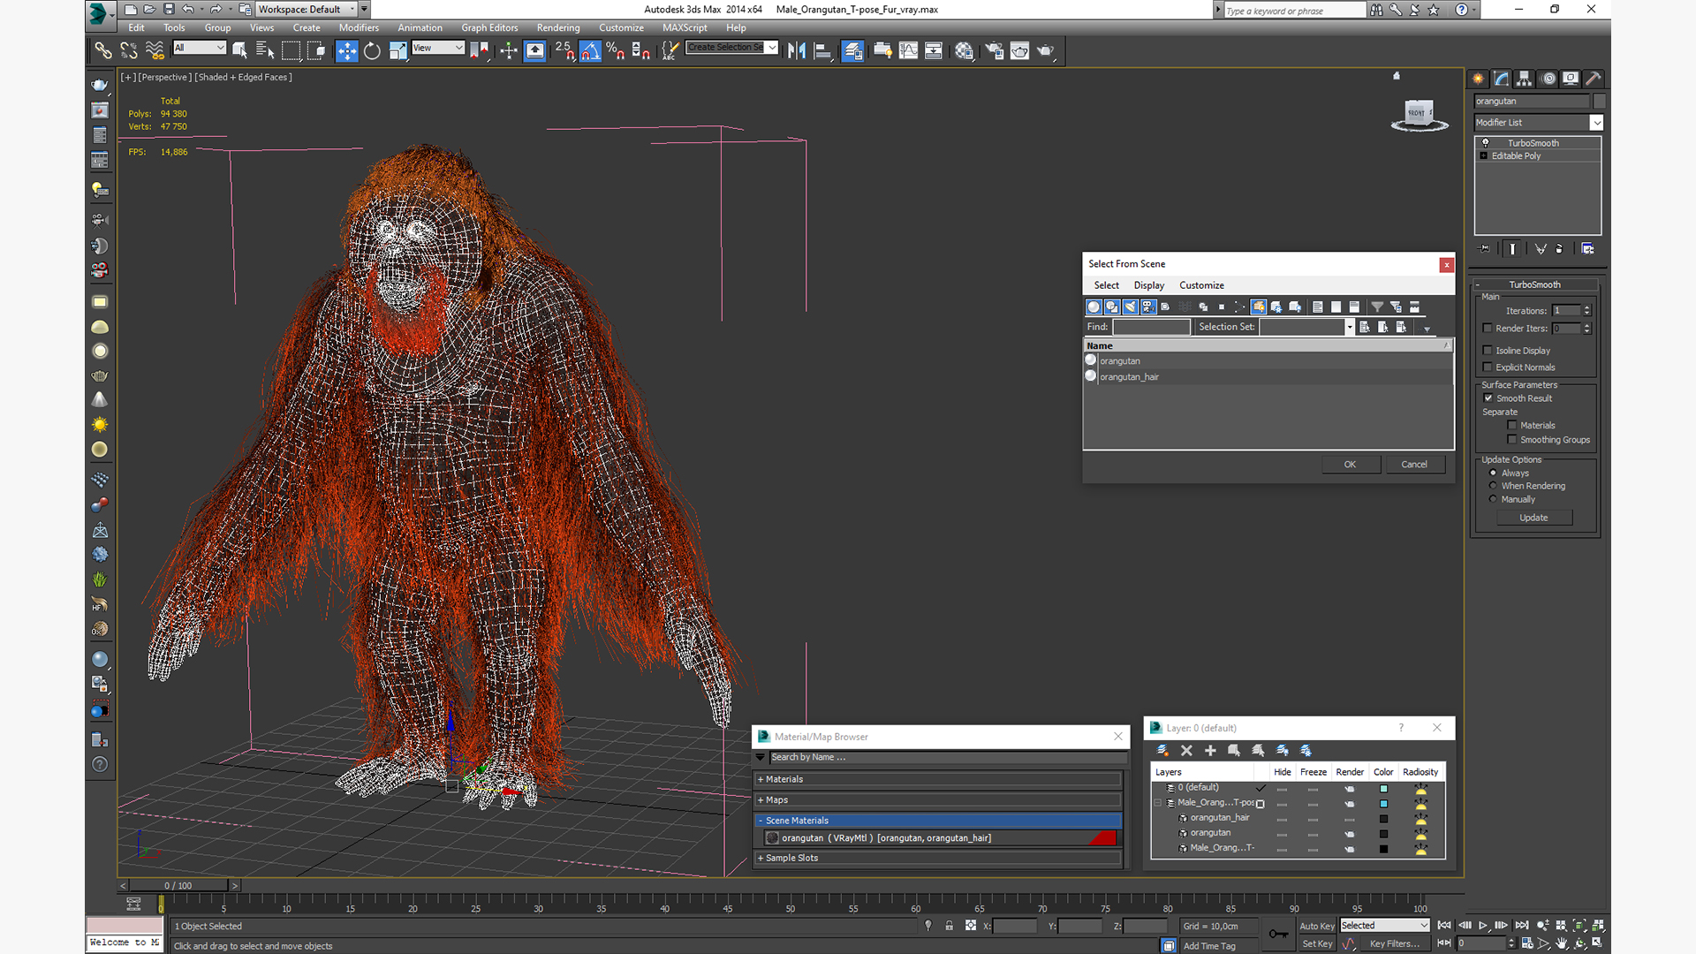1696x954 pixels.
Task: Open Render Setup from main toolbar
Action: [x=994, y=51]
